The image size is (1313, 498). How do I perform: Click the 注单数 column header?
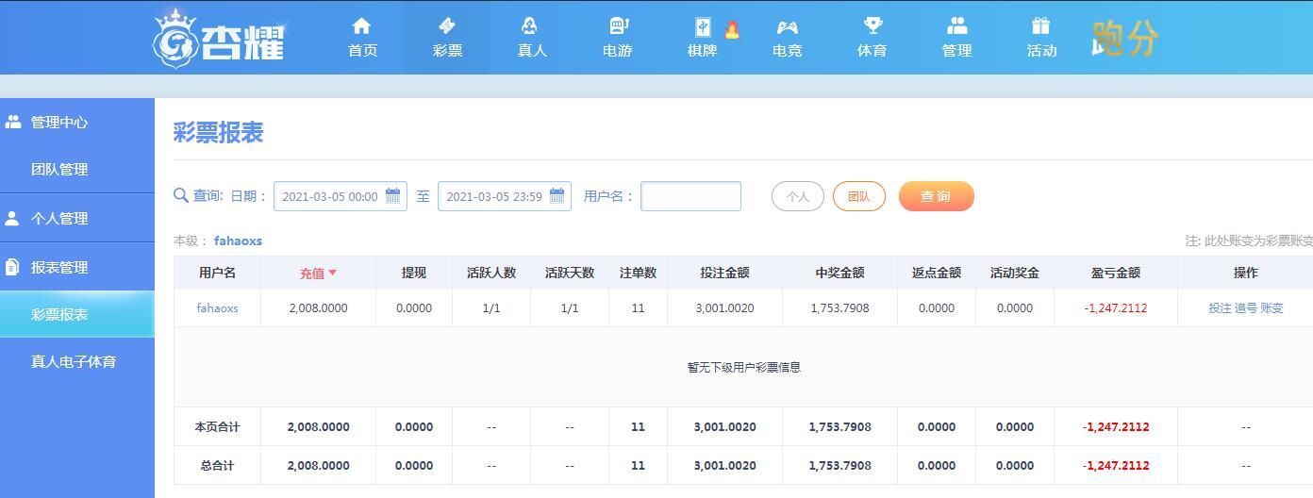[x=638, y=273]
